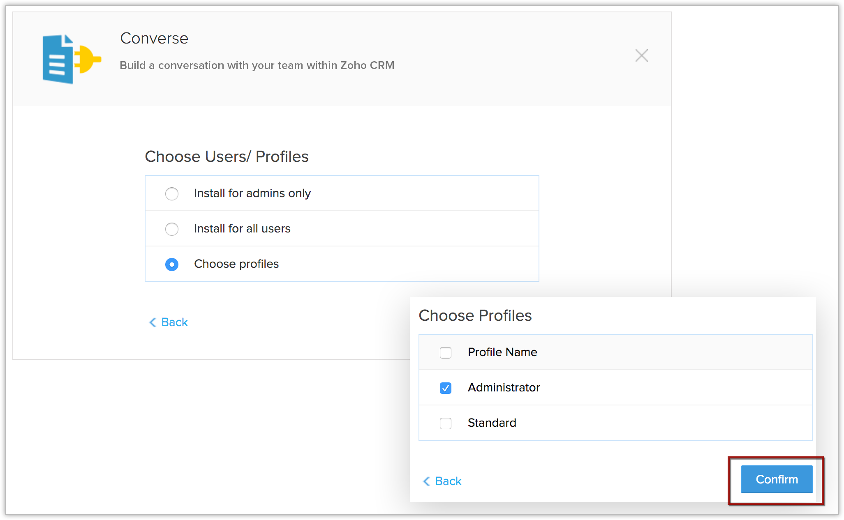Screen dimensions: 844x520
Task: Click Back link under Choose Users/Profiles
Action: pyautogui.click(x=174, y=322)
